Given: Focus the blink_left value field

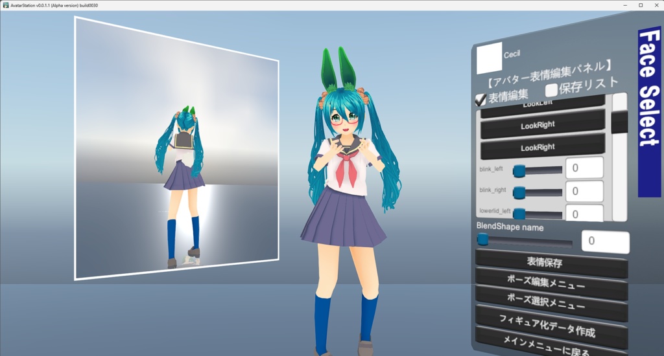Looking at the screenshot, I should (584, 168).
